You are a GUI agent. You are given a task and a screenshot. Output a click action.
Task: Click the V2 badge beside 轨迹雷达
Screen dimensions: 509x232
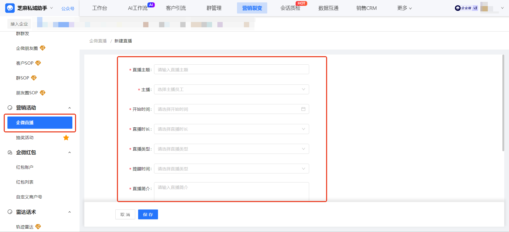click(x=38, y=226)
